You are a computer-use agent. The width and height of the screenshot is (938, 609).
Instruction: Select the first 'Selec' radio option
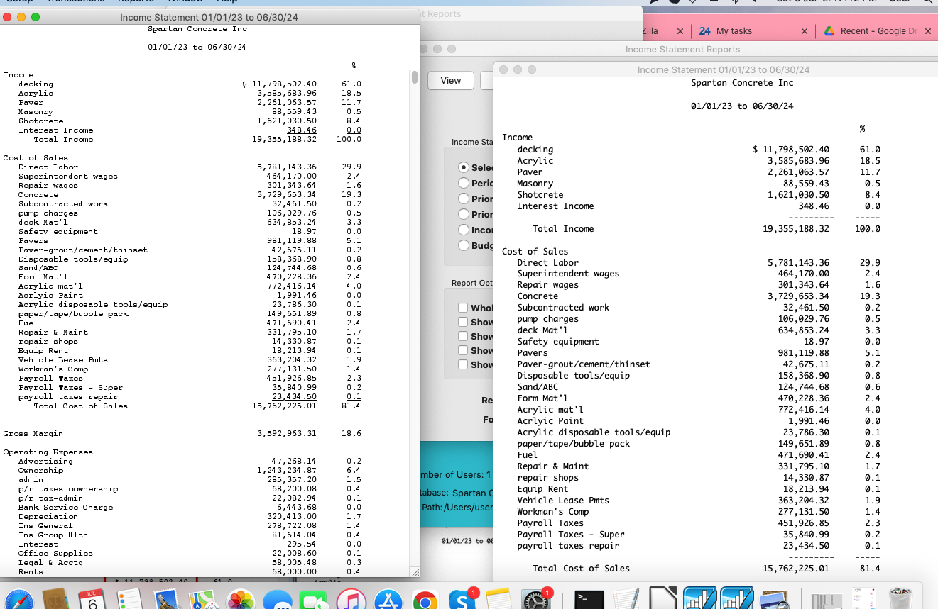464,168
